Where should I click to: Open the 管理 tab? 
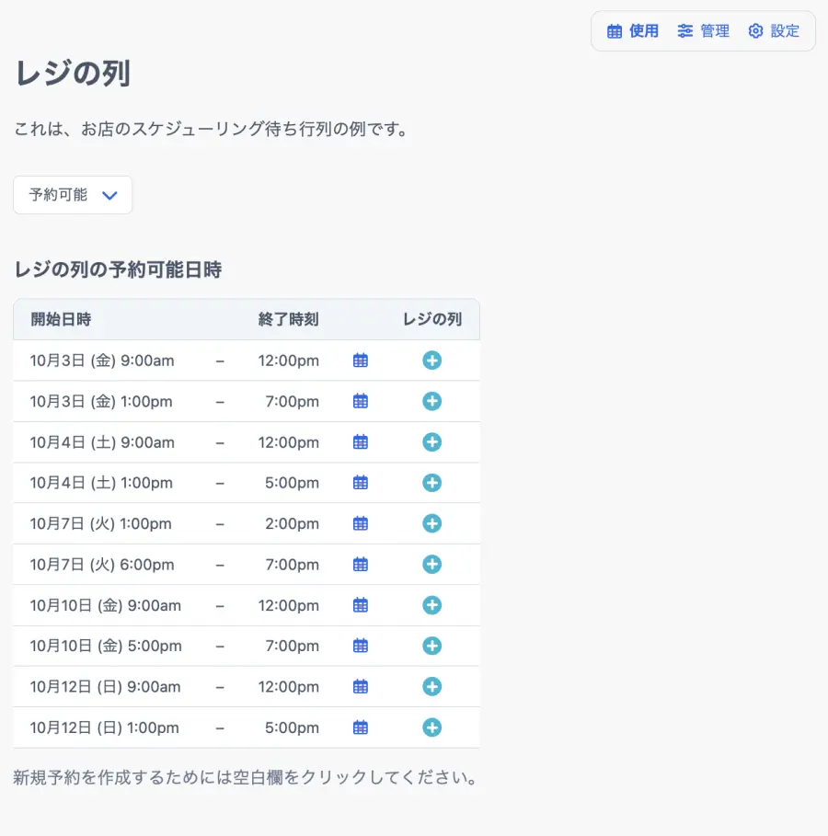click(704, 31)
